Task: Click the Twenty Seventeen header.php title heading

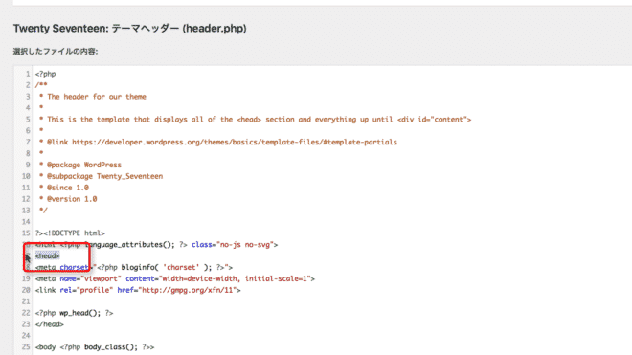Action: tap(130, 28)
